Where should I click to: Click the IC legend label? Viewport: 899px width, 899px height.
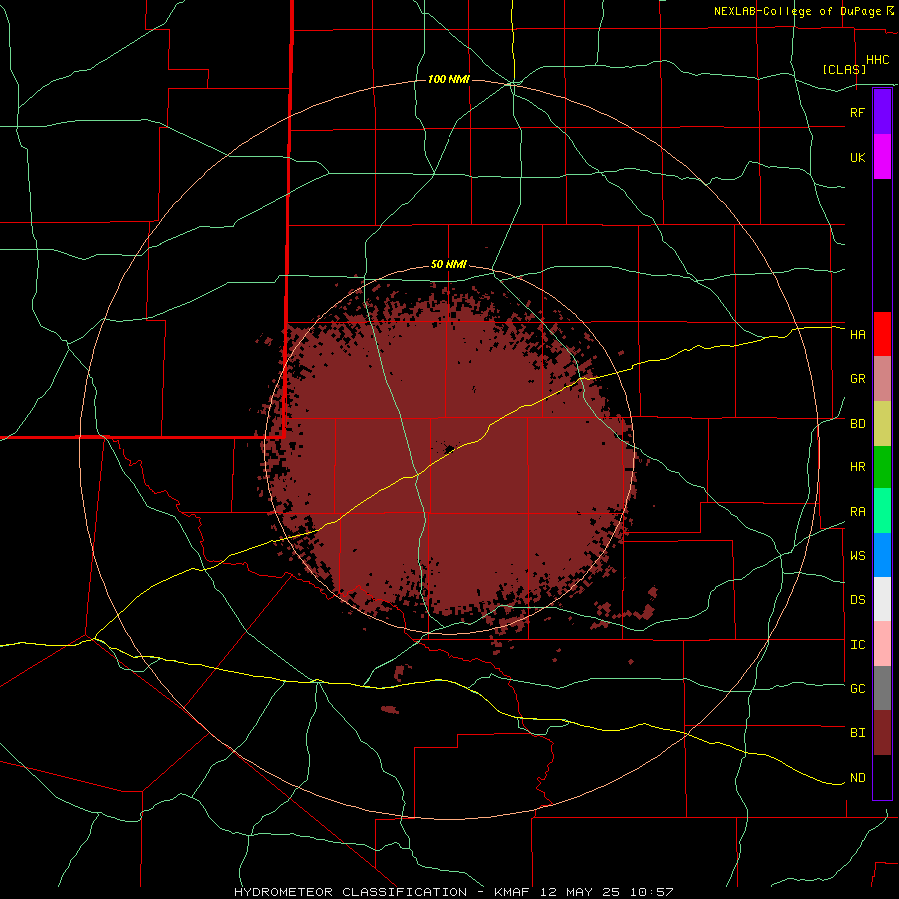[857, 645]
